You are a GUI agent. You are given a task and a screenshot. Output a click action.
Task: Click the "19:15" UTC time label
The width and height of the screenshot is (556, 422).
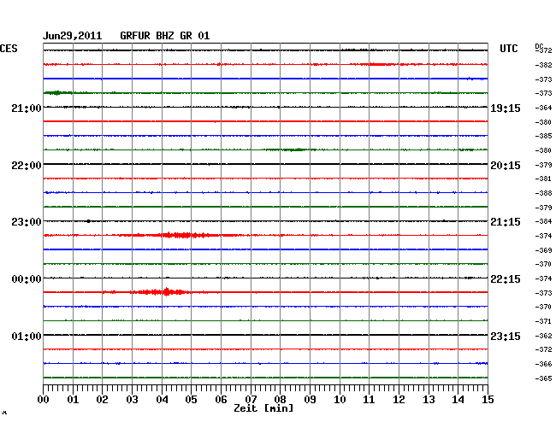[x=506, y=108]
